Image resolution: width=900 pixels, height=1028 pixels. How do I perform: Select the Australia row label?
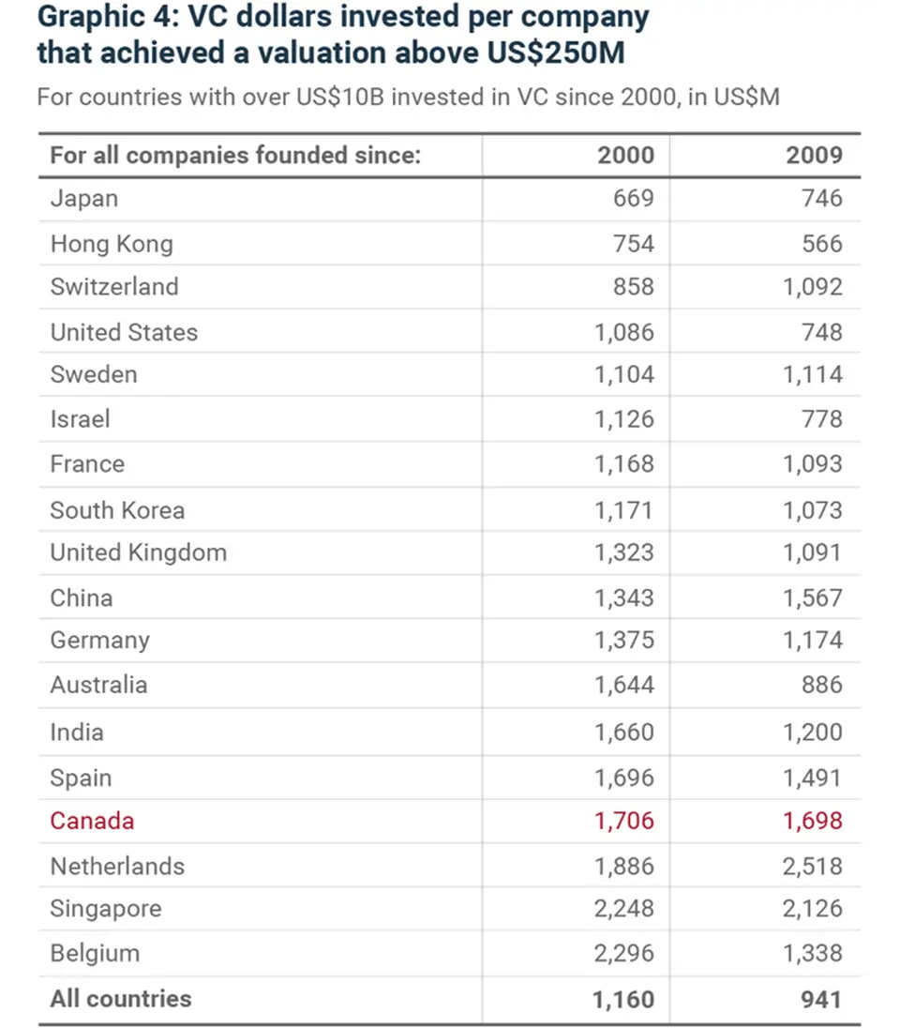(x=98, y=685)
